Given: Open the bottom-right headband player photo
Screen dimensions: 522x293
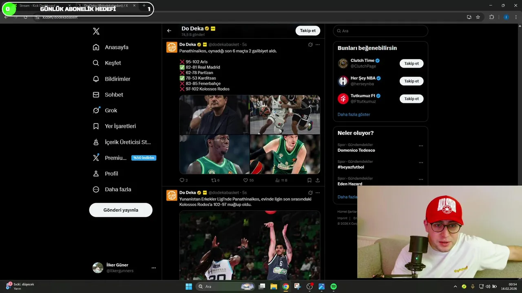Looking at the screenshot, I should point(285,154).
